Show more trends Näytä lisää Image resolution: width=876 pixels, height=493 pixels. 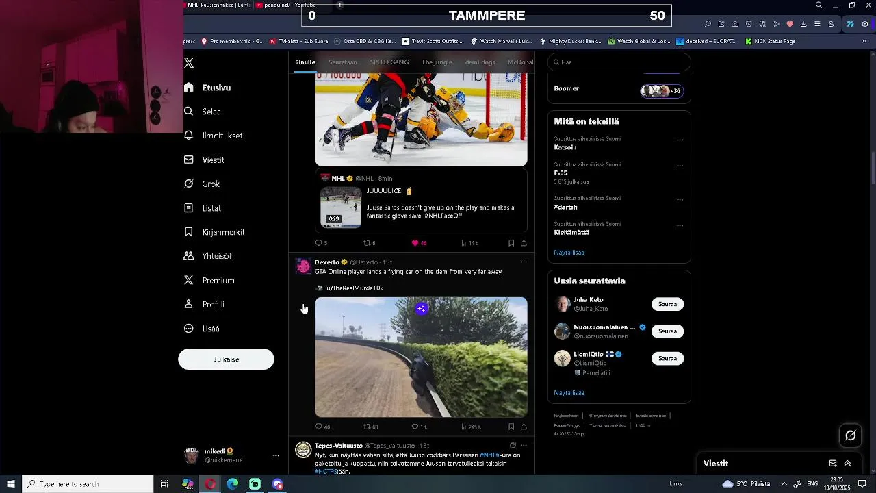569,253
